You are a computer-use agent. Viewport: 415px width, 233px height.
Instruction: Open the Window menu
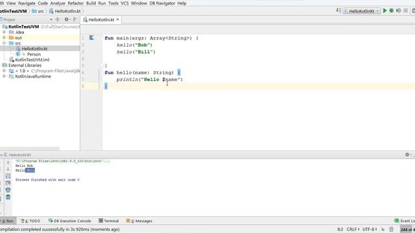coord(139,3)
